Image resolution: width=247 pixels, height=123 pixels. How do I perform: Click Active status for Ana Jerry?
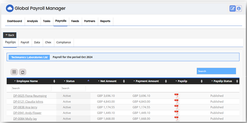(67, 107)
